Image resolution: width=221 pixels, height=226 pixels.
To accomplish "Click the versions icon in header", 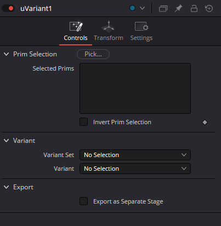I will tap(163, 8).
